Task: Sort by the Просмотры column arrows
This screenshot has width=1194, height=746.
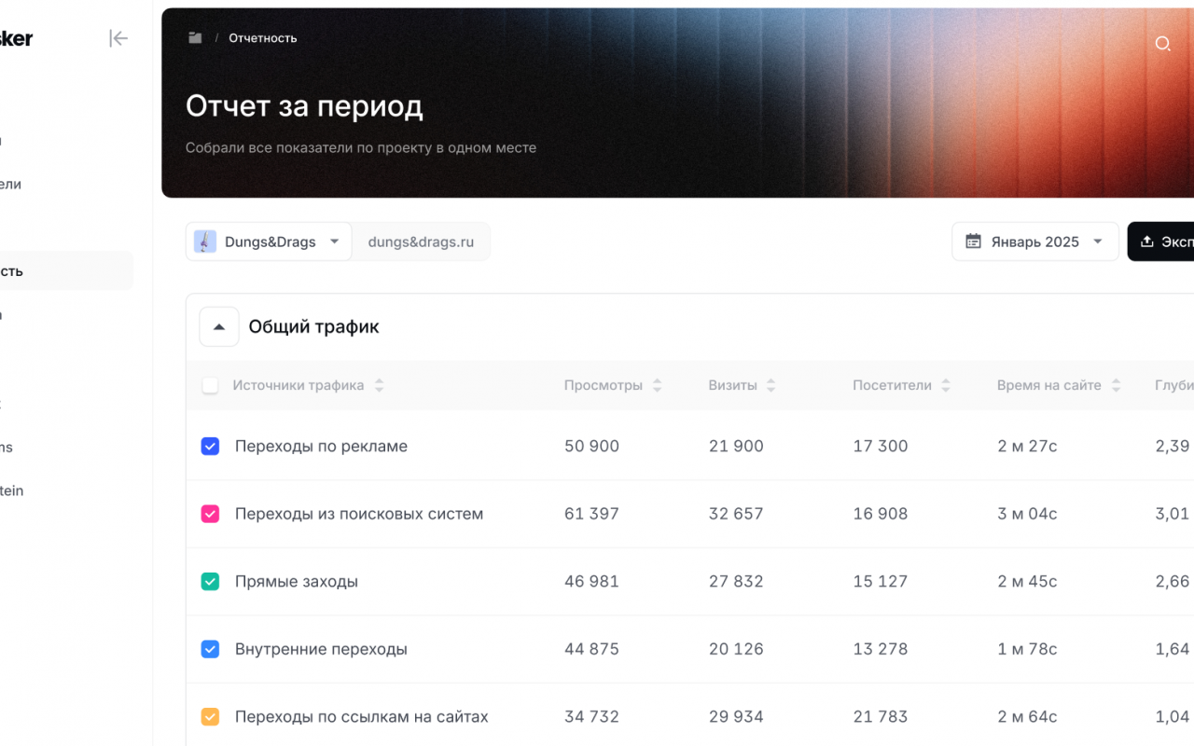Action: 657,385
